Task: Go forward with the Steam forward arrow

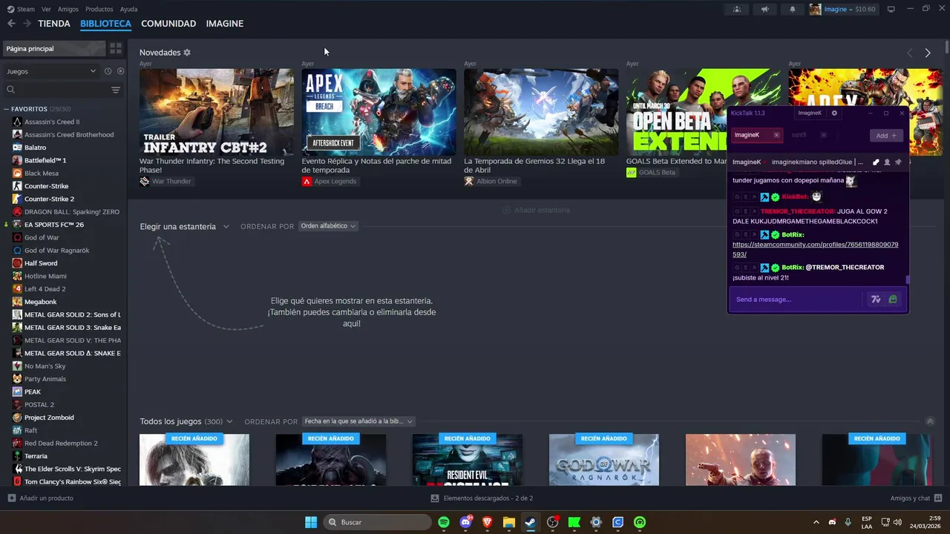Action: [x=27, y=24]
